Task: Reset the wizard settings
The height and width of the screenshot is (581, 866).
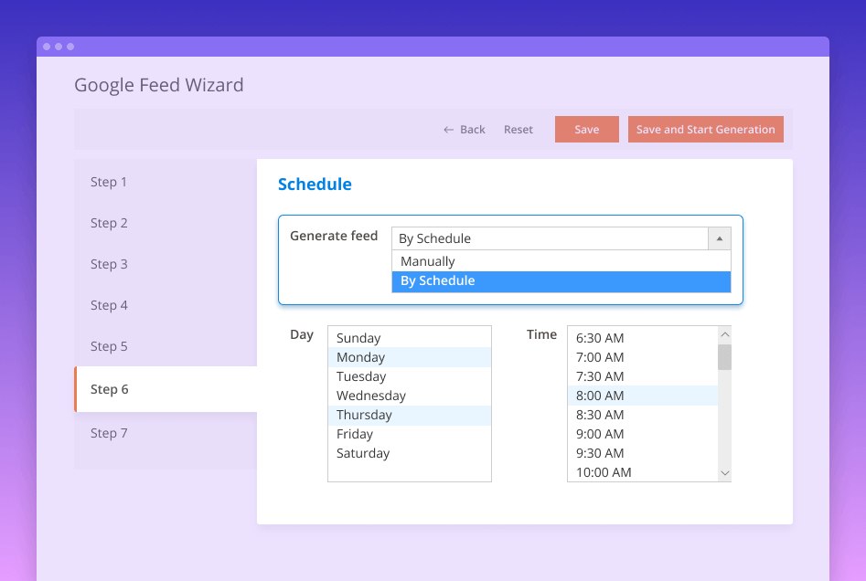Action: click(518, 130)
